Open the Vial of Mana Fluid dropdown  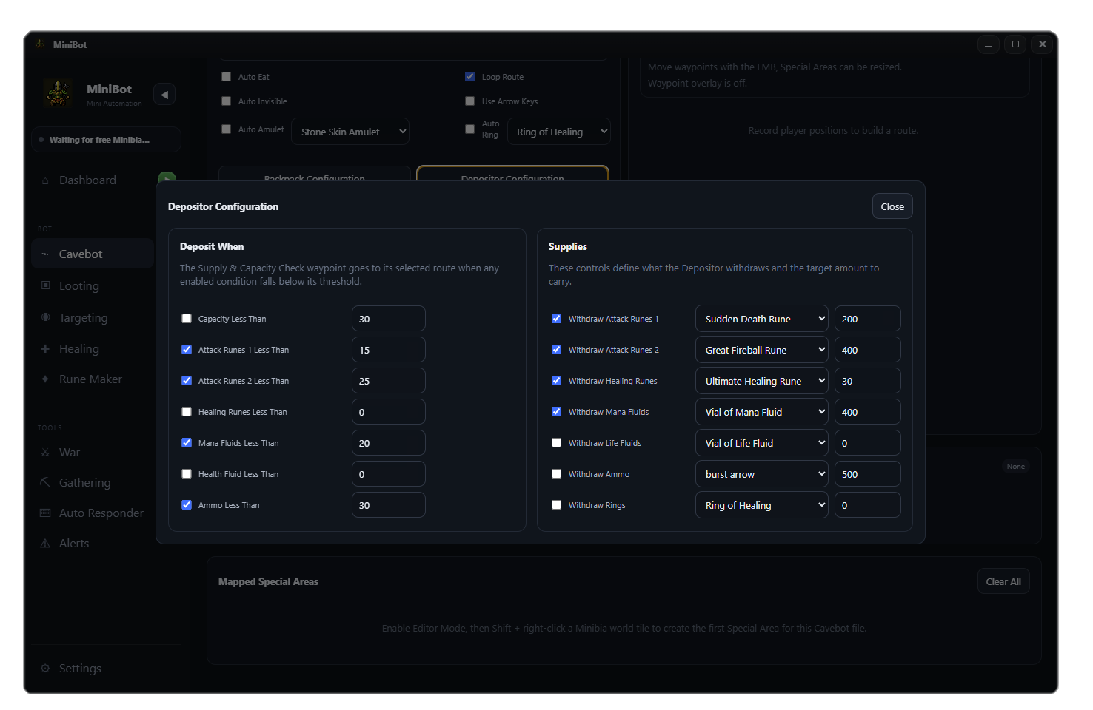tap(762, 412)
